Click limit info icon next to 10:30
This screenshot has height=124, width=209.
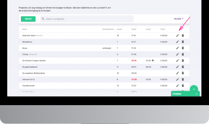[x=153, y=60]
